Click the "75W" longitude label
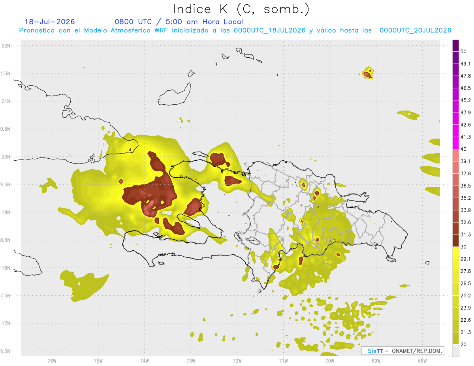Image resolution: width=474 pixels, height=366 pixels. [98, 360]
